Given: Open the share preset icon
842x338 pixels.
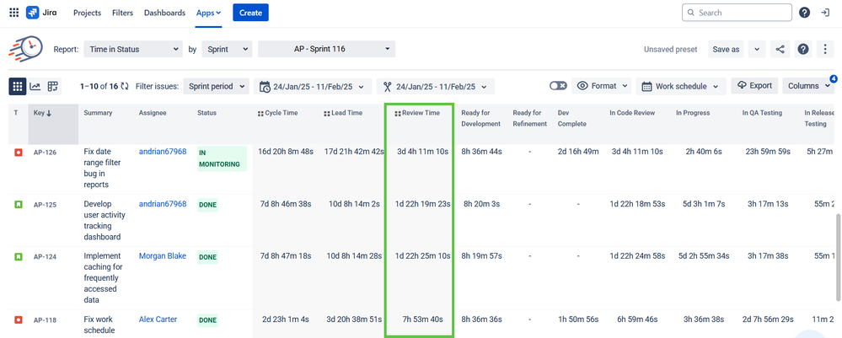Looking at the screenshot, I should [x=780, y=49].
